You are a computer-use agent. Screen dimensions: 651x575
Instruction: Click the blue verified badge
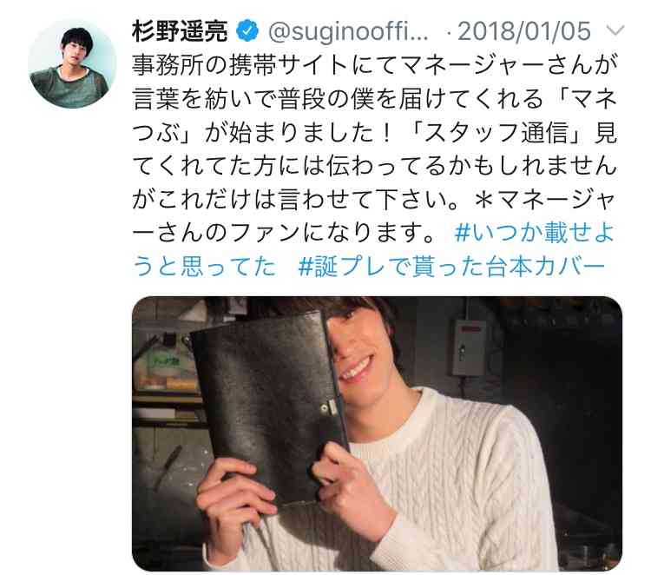click(x=247, y=31)
